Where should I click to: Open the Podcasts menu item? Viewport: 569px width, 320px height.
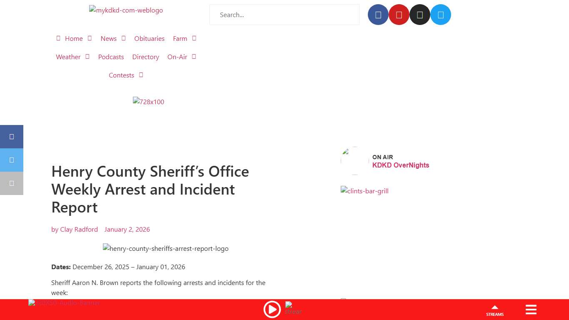point(111,57)
